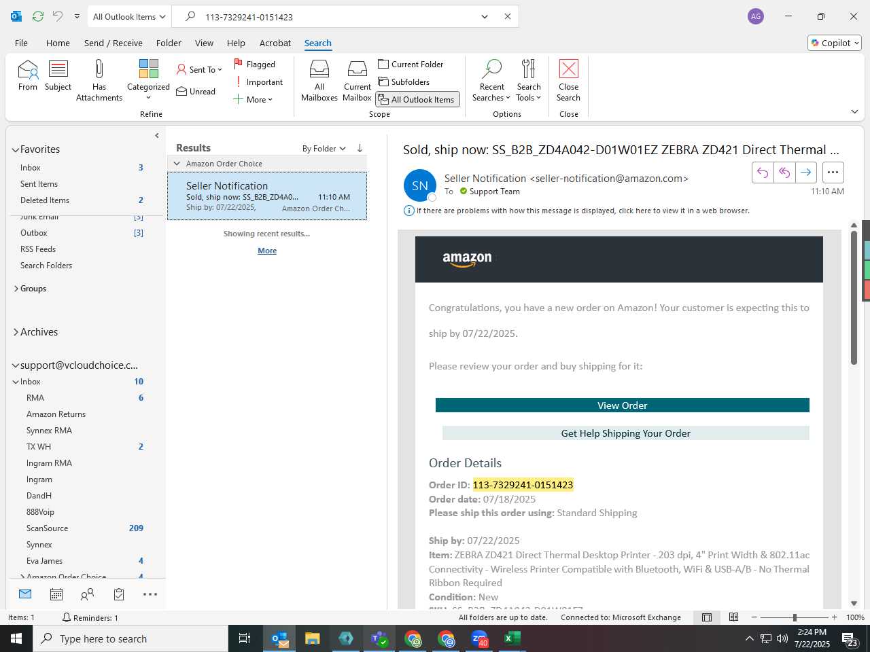Screen dimensions: 870x652
Task: Open the ScanSource folder
Action: [47, 528]
